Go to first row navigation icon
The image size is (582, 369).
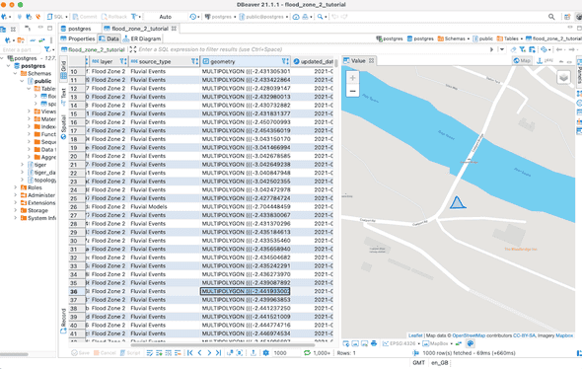(x=190, y=353)
